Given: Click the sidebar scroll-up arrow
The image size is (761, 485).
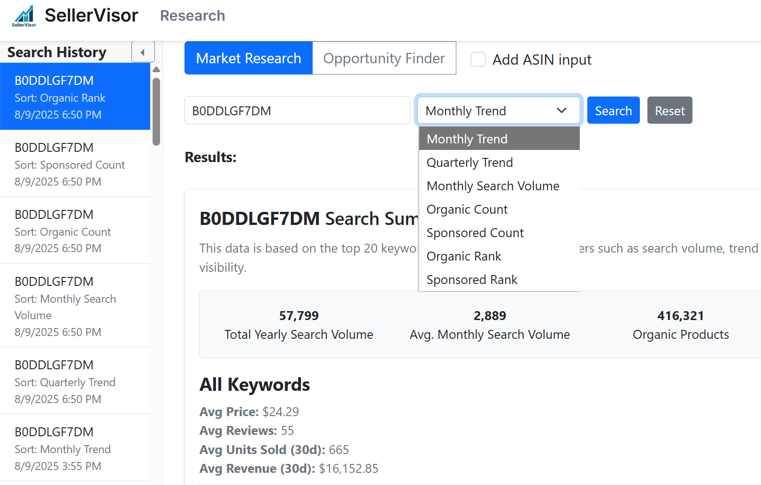Looking at the screenshot, I should (156, 70).
